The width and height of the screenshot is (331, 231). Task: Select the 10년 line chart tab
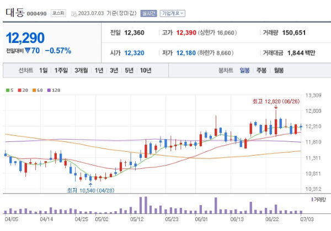146,70
